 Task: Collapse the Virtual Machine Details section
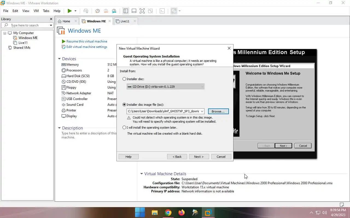[141, 174]
